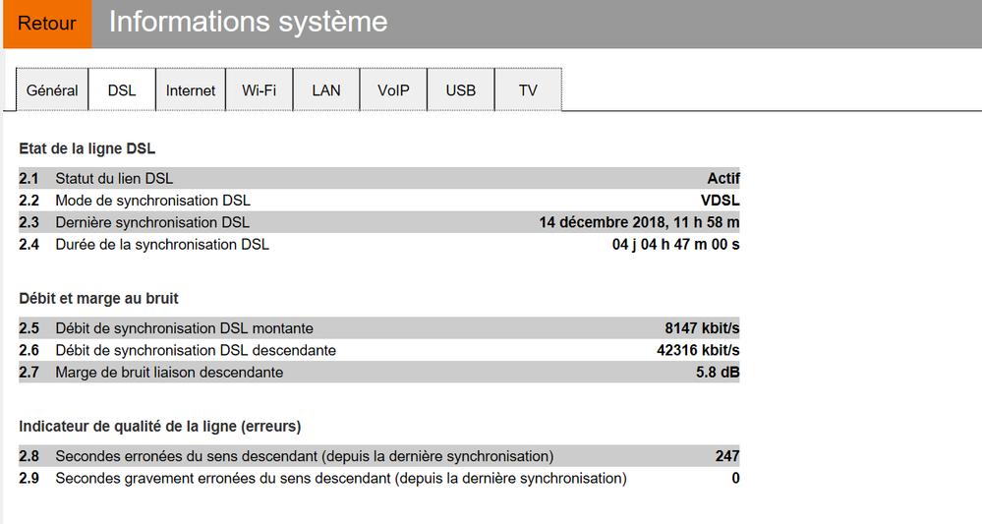Select the 42316 kbit/s downstream rate value
This screenshot has height=524, width=982.
click(698, 350)
